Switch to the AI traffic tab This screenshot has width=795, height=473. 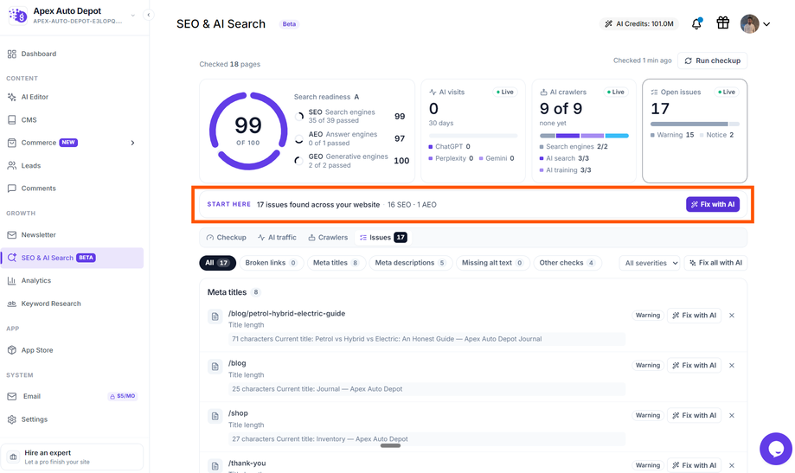[277, 237]
